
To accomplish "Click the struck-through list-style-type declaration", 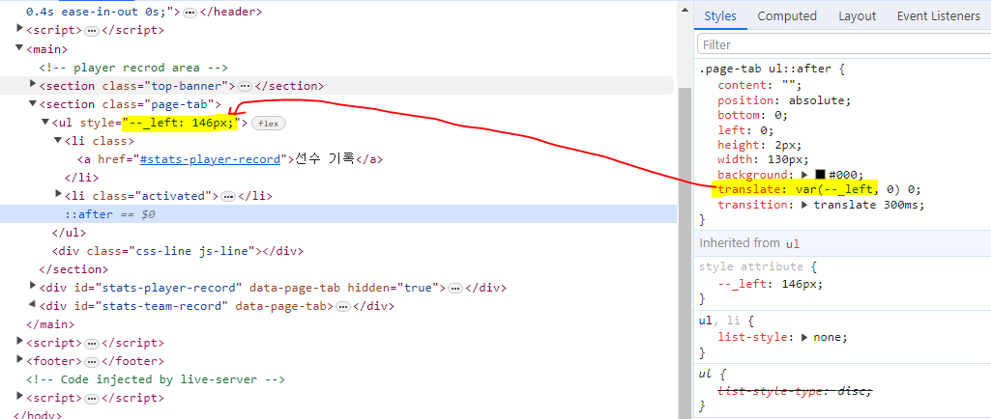I will click(x=795, y=391).
